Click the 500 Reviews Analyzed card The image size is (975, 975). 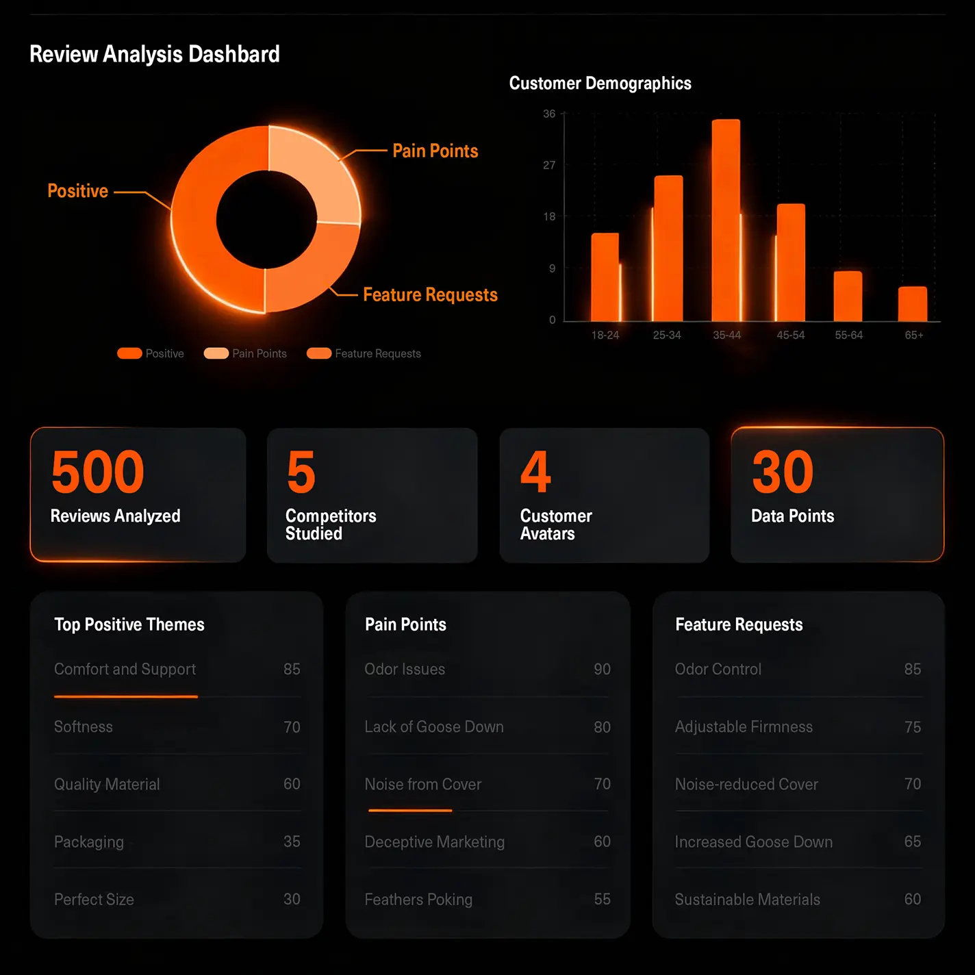138,494
